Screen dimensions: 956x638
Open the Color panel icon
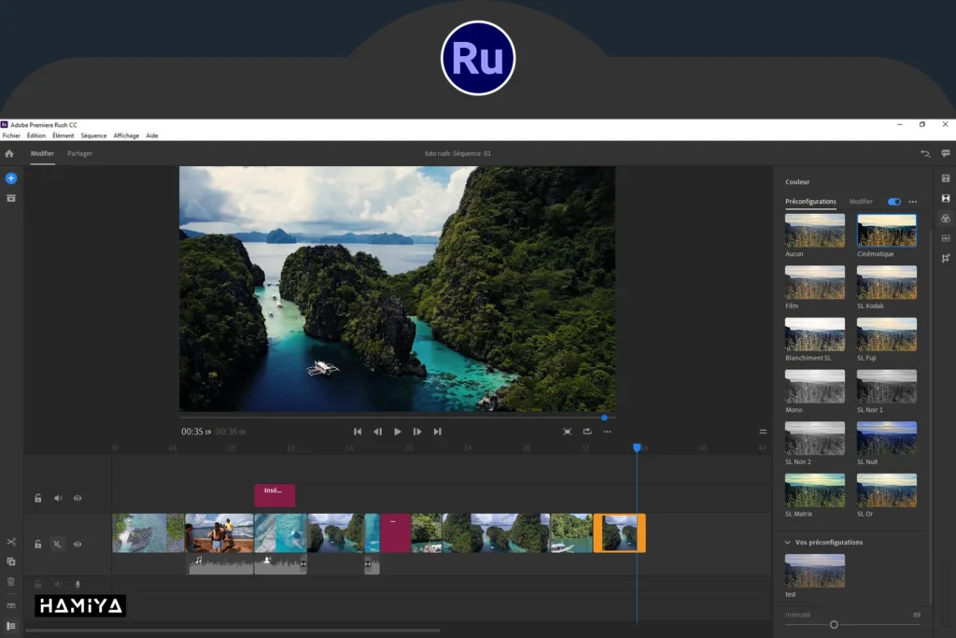[x=946, y=218]
